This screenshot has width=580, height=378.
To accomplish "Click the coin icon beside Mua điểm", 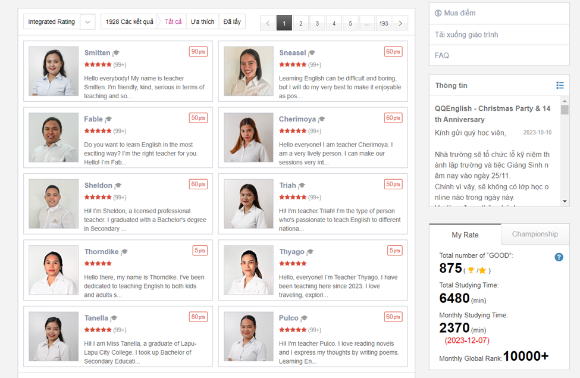I will point(438,13).
